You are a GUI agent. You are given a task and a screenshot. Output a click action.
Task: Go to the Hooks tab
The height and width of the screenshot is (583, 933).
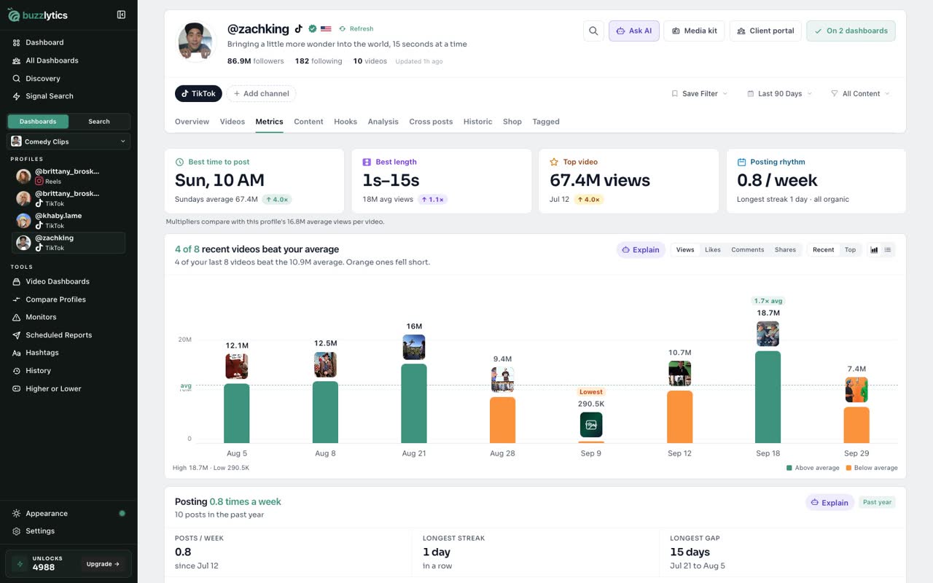[x=346, y=122]
